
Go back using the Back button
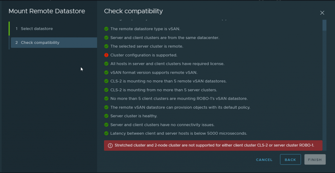(290, 160)
